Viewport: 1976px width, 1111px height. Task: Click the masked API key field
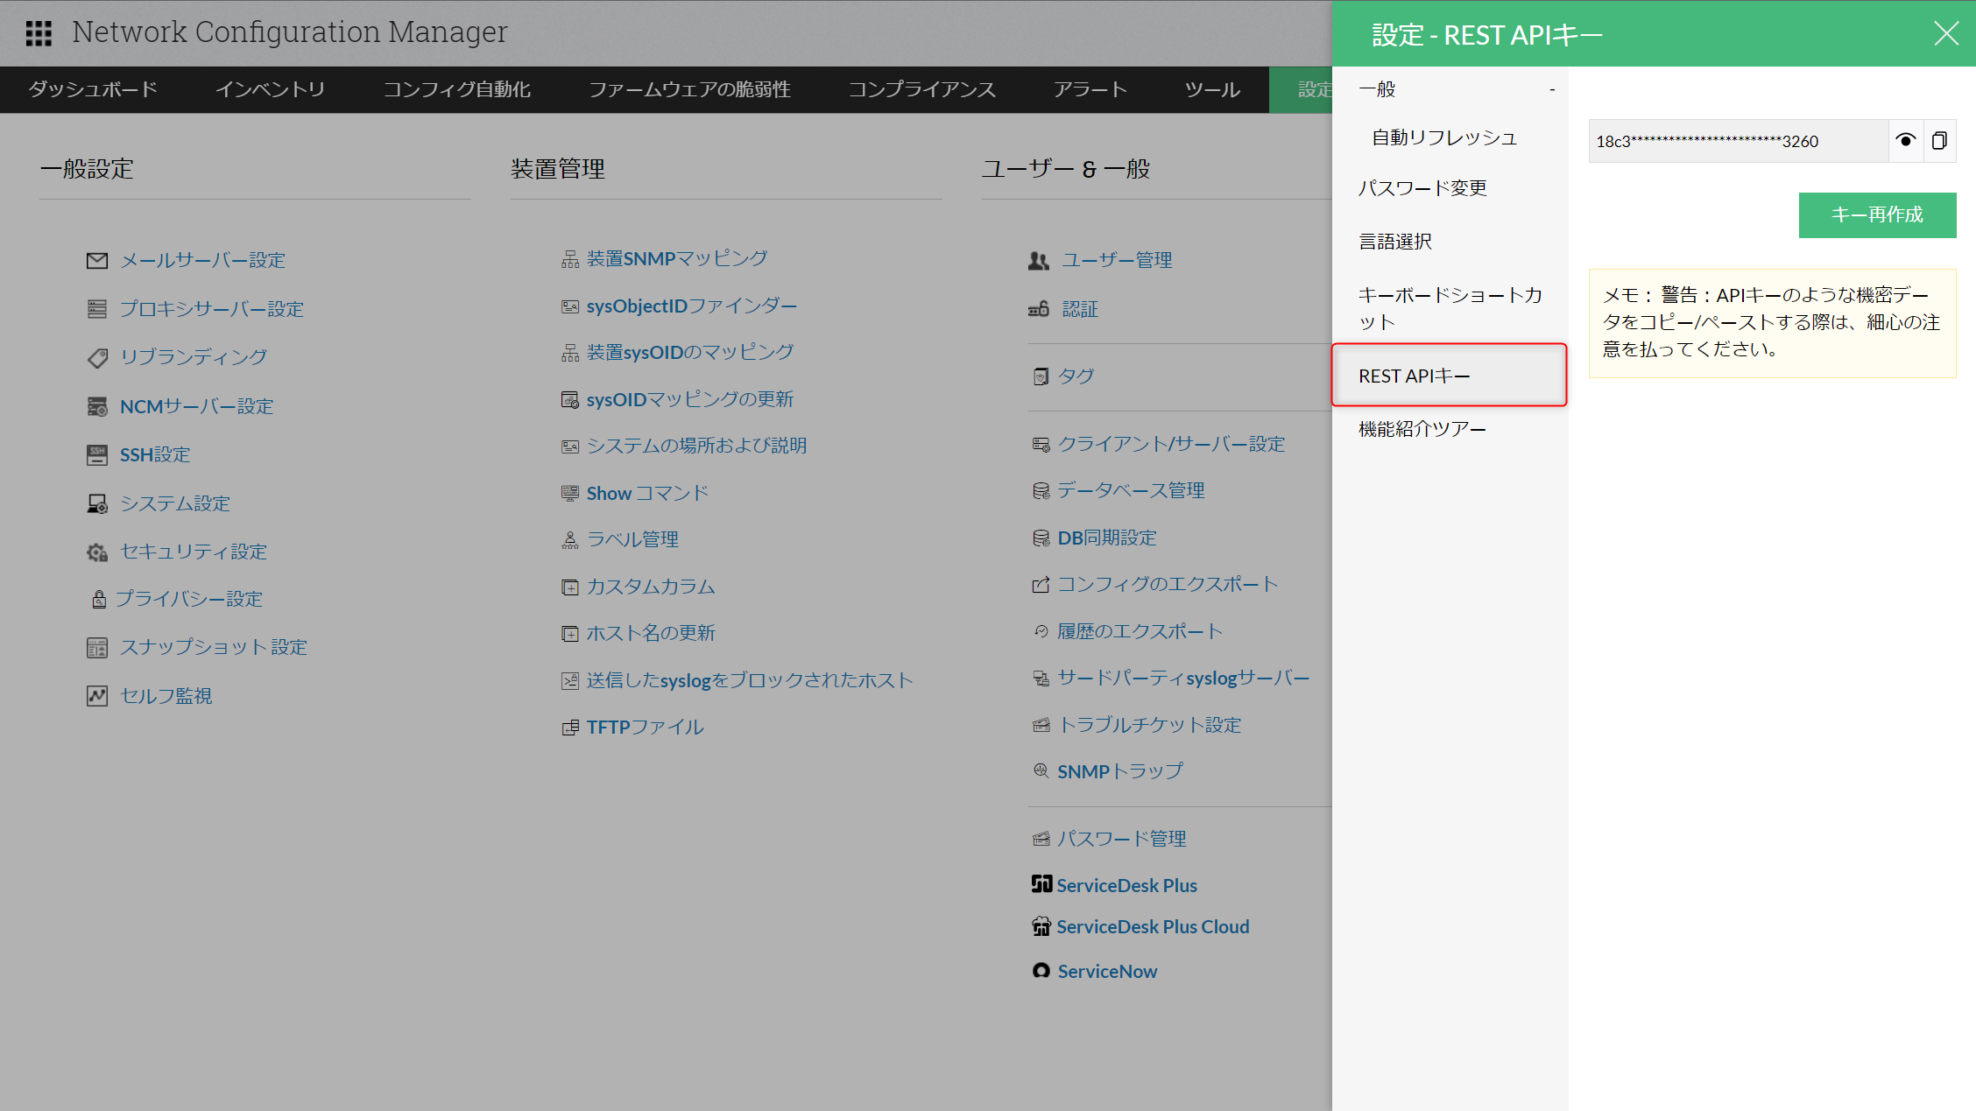[x=1734, y=141]
